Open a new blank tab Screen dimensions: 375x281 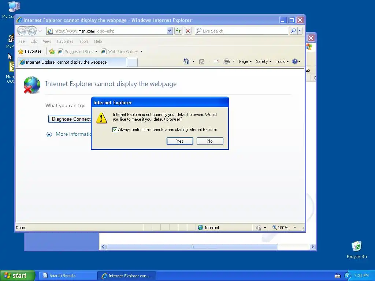click(x=132, y=62)
